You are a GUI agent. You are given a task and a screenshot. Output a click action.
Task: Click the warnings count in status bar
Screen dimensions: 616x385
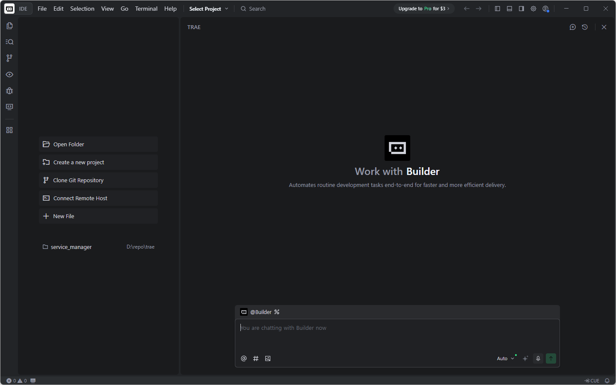22,381
